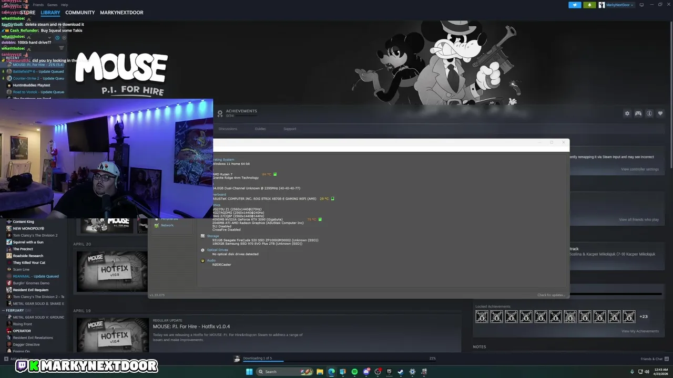Select Scam Line in library list
Viewport: 673px width, 378px height.
coord(21,269)
